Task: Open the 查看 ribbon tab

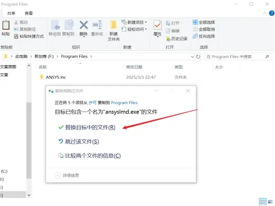Action: point(29,13)
